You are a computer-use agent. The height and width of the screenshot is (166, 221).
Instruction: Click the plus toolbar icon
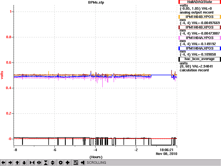(68, 163)
